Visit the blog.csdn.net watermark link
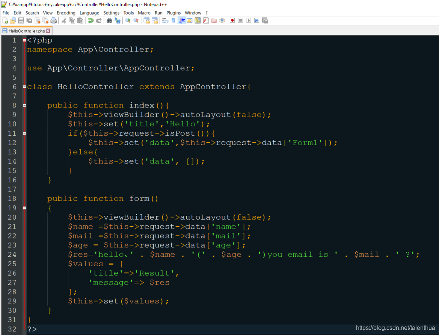The width and height of the screenshot is (439, 335). point(395,327)
